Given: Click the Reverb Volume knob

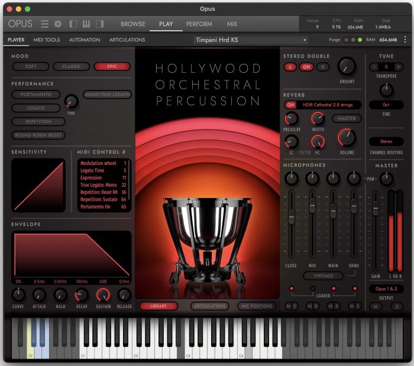Looking at the screenshot, I should click(x=347, y=138).
